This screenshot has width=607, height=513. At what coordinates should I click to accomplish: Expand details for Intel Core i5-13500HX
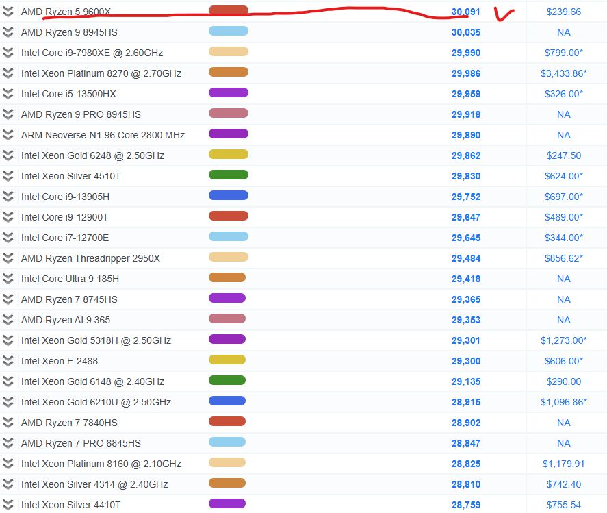[8, 94]
